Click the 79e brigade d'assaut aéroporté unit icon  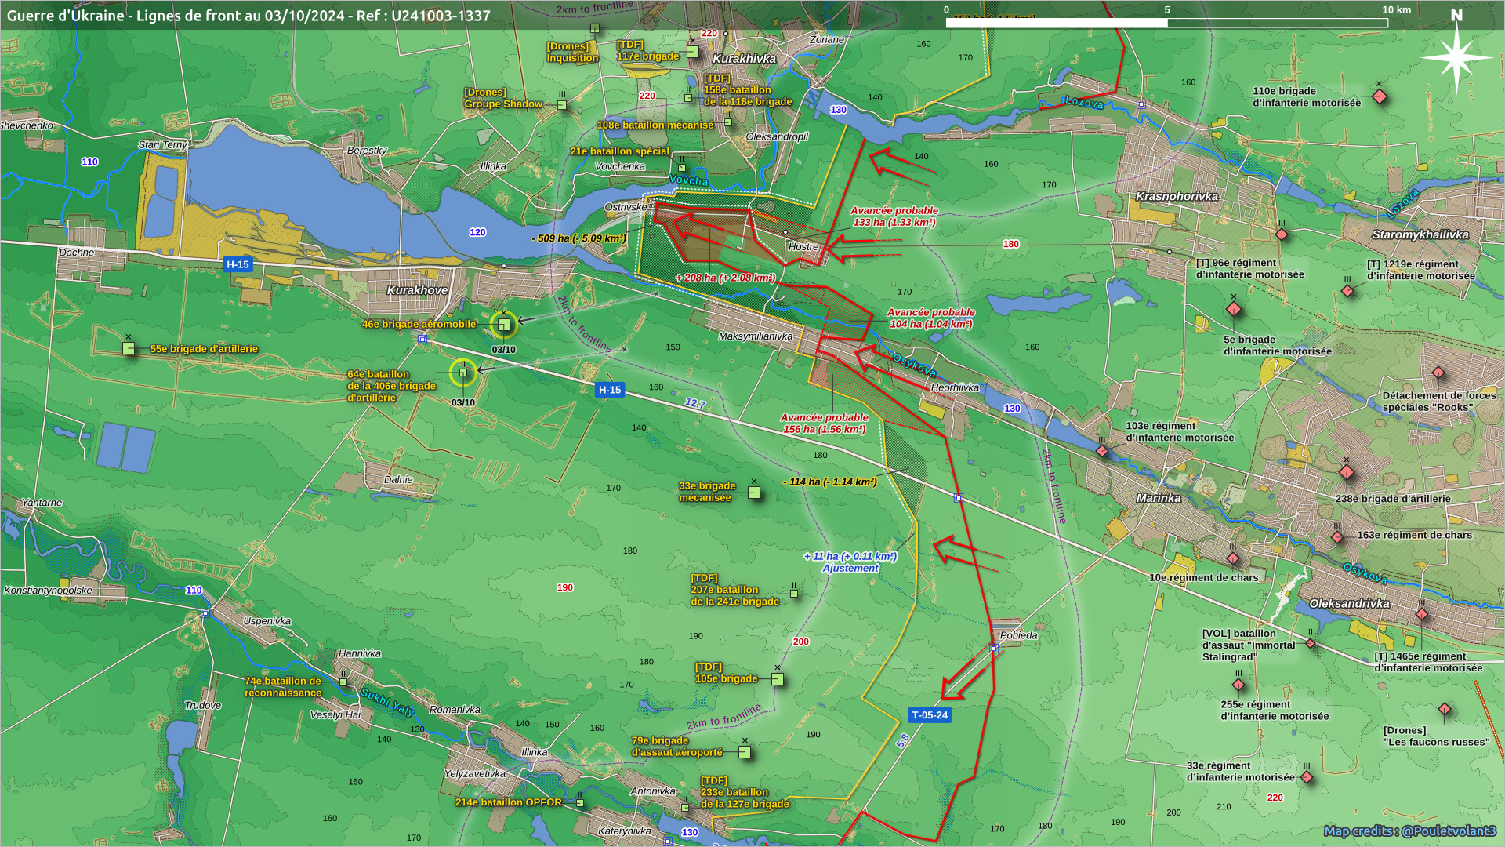click(x=744, y=752)
